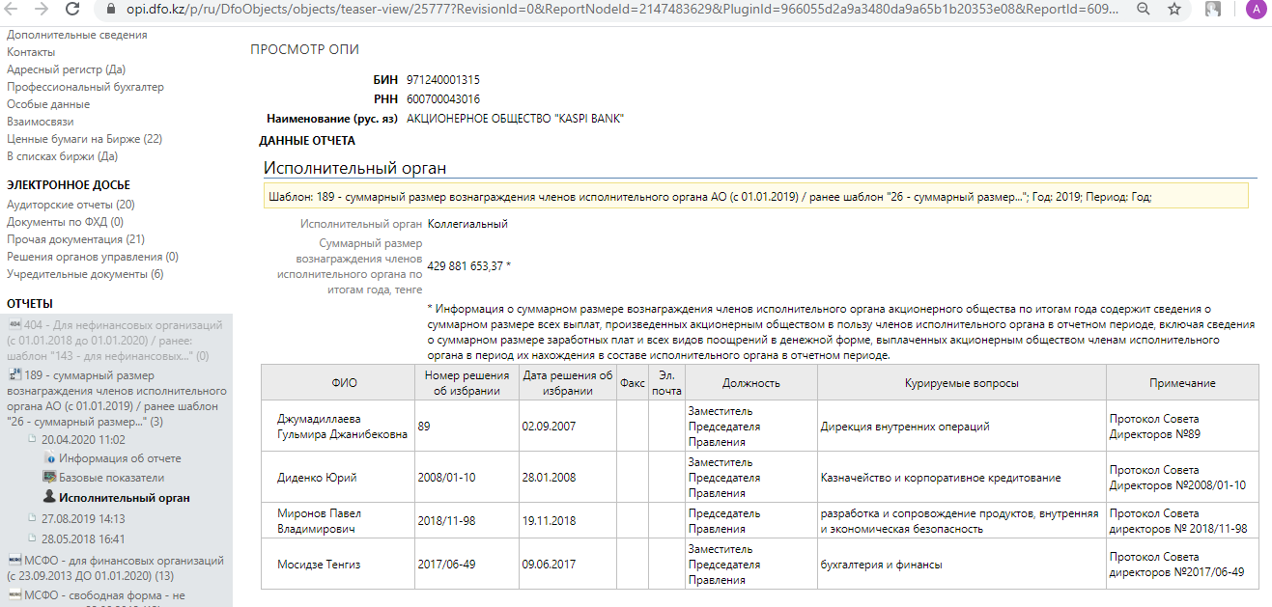Click Номер решения об избрании header
The image size is (1272, 607).
click(x=466, y=383)
